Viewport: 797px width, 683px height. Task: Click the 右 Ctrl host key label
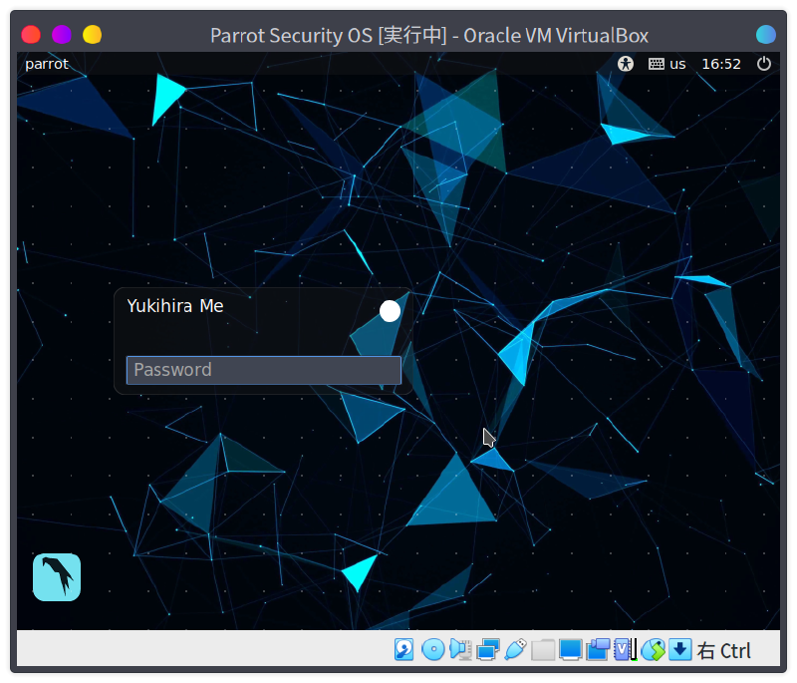pos(724,651)
